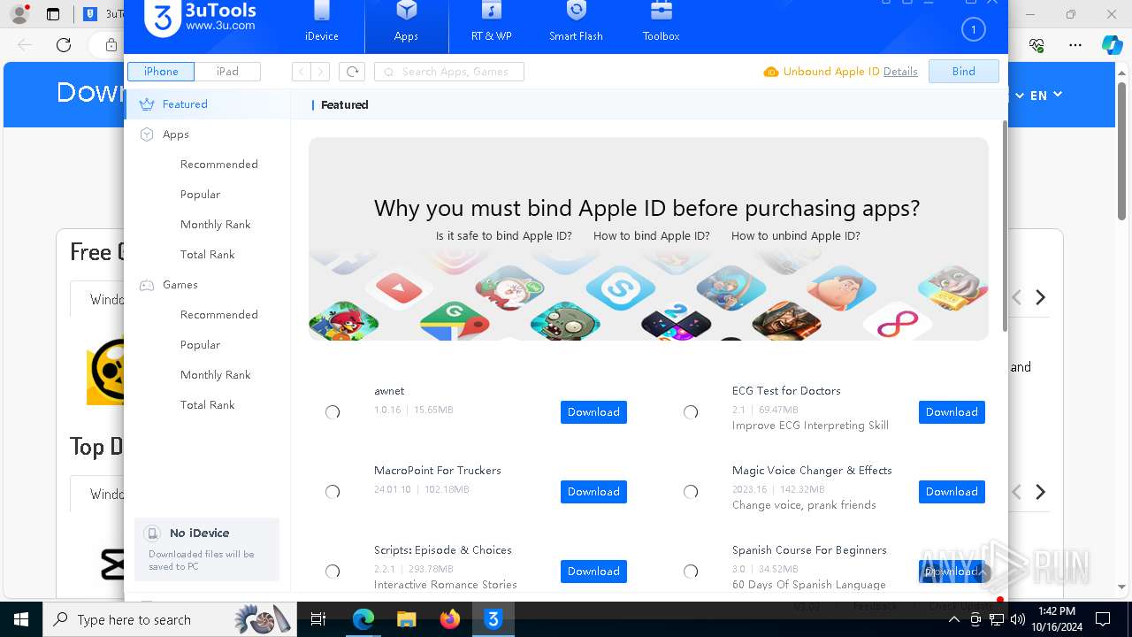Download the awnet app
The width and height of the screenshot is (1132, 637).
click(593, 412)
